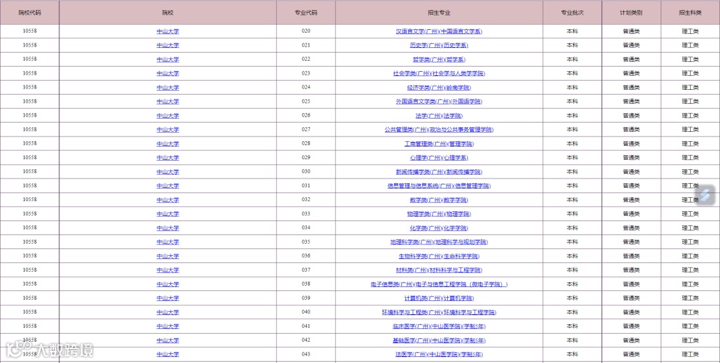
Task: Click the 招生科类 column header
Action: point(690,13)
